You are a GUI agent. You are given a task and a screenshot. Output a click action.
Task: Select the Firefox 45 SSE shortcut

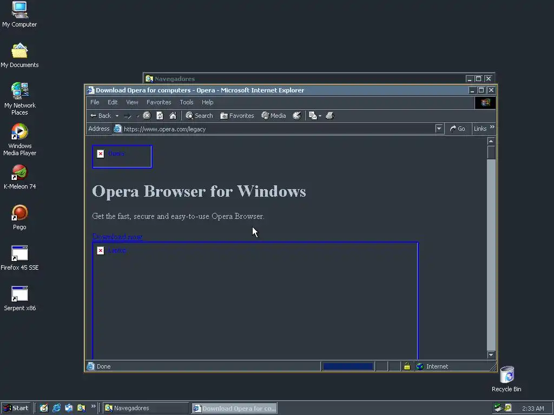[19, 258]
